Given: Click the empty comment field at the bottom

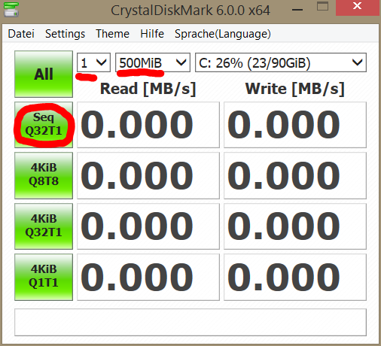Looking at the screenshot, I should [x=190, y=322].
